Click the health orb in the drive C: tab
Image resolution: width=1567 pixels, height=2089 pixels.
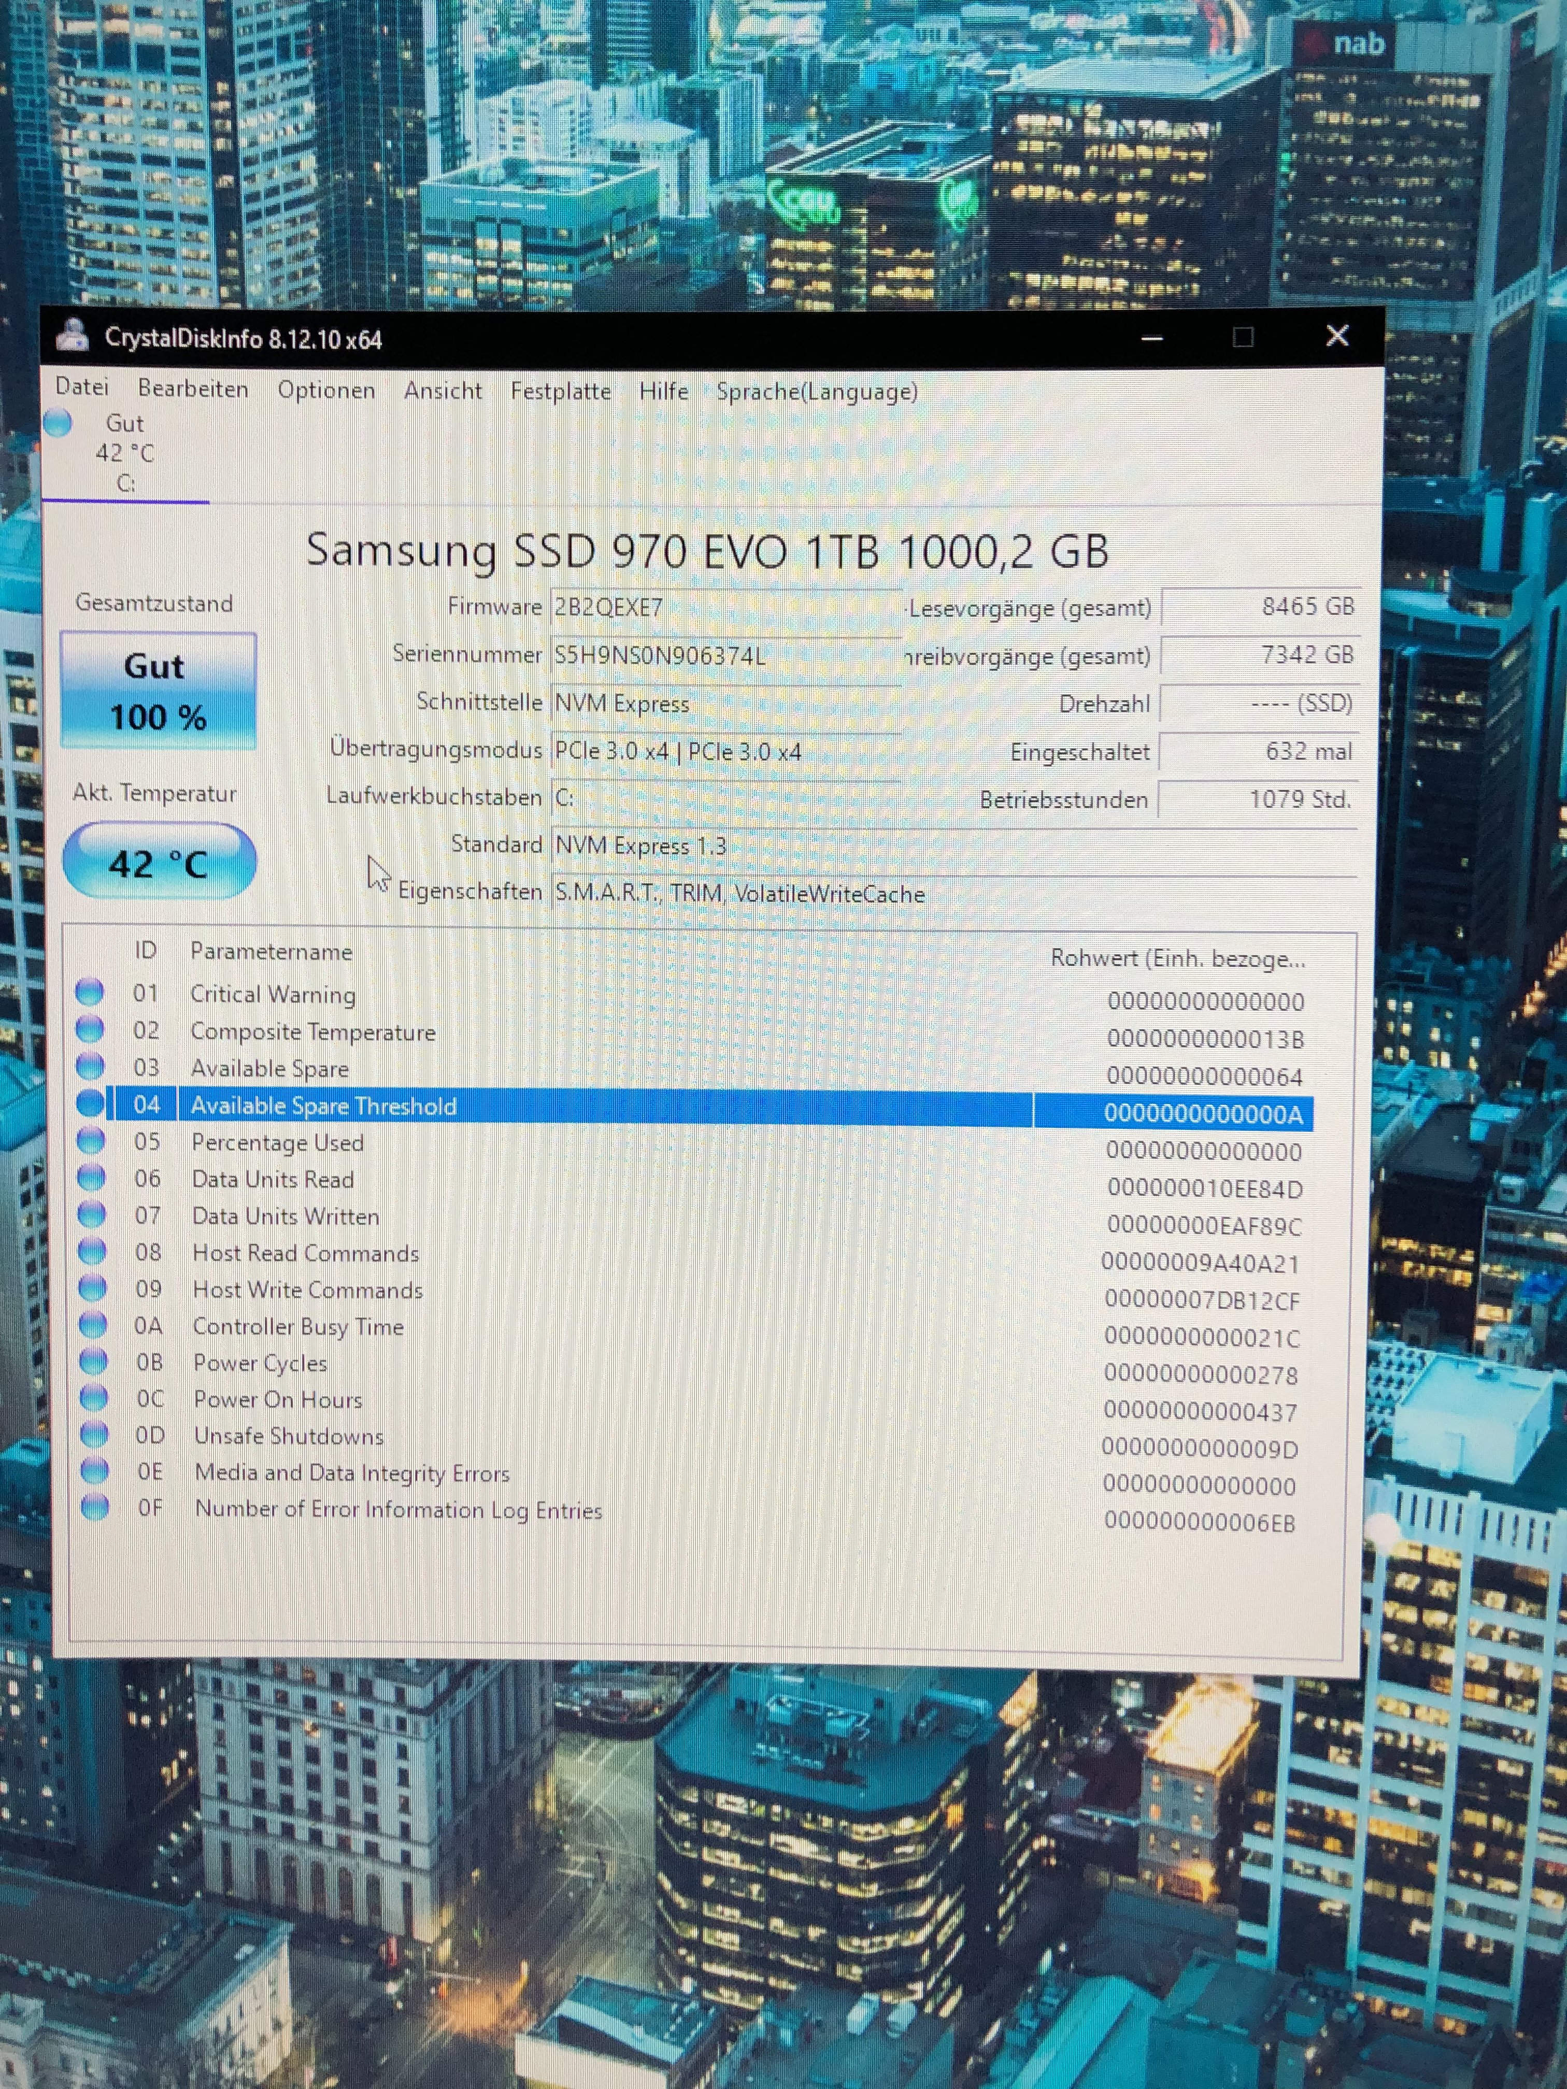pos(58,422)
